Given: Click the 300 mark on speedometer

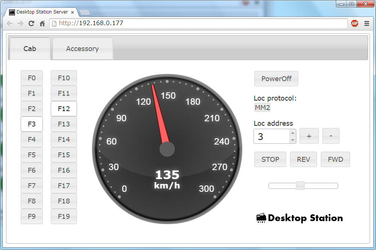Looking at the screenshot, I should click(x=207, y=189).
